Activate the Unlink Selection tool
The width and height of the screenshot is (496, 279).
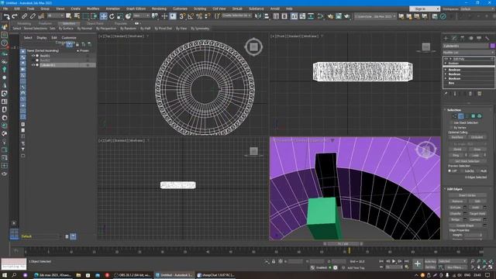click(x=33, y=16)
